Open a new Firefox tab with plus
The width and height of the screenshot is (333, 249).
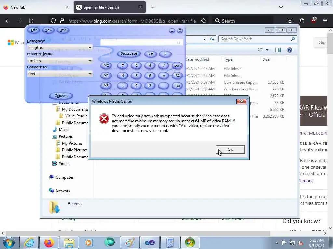153,7
